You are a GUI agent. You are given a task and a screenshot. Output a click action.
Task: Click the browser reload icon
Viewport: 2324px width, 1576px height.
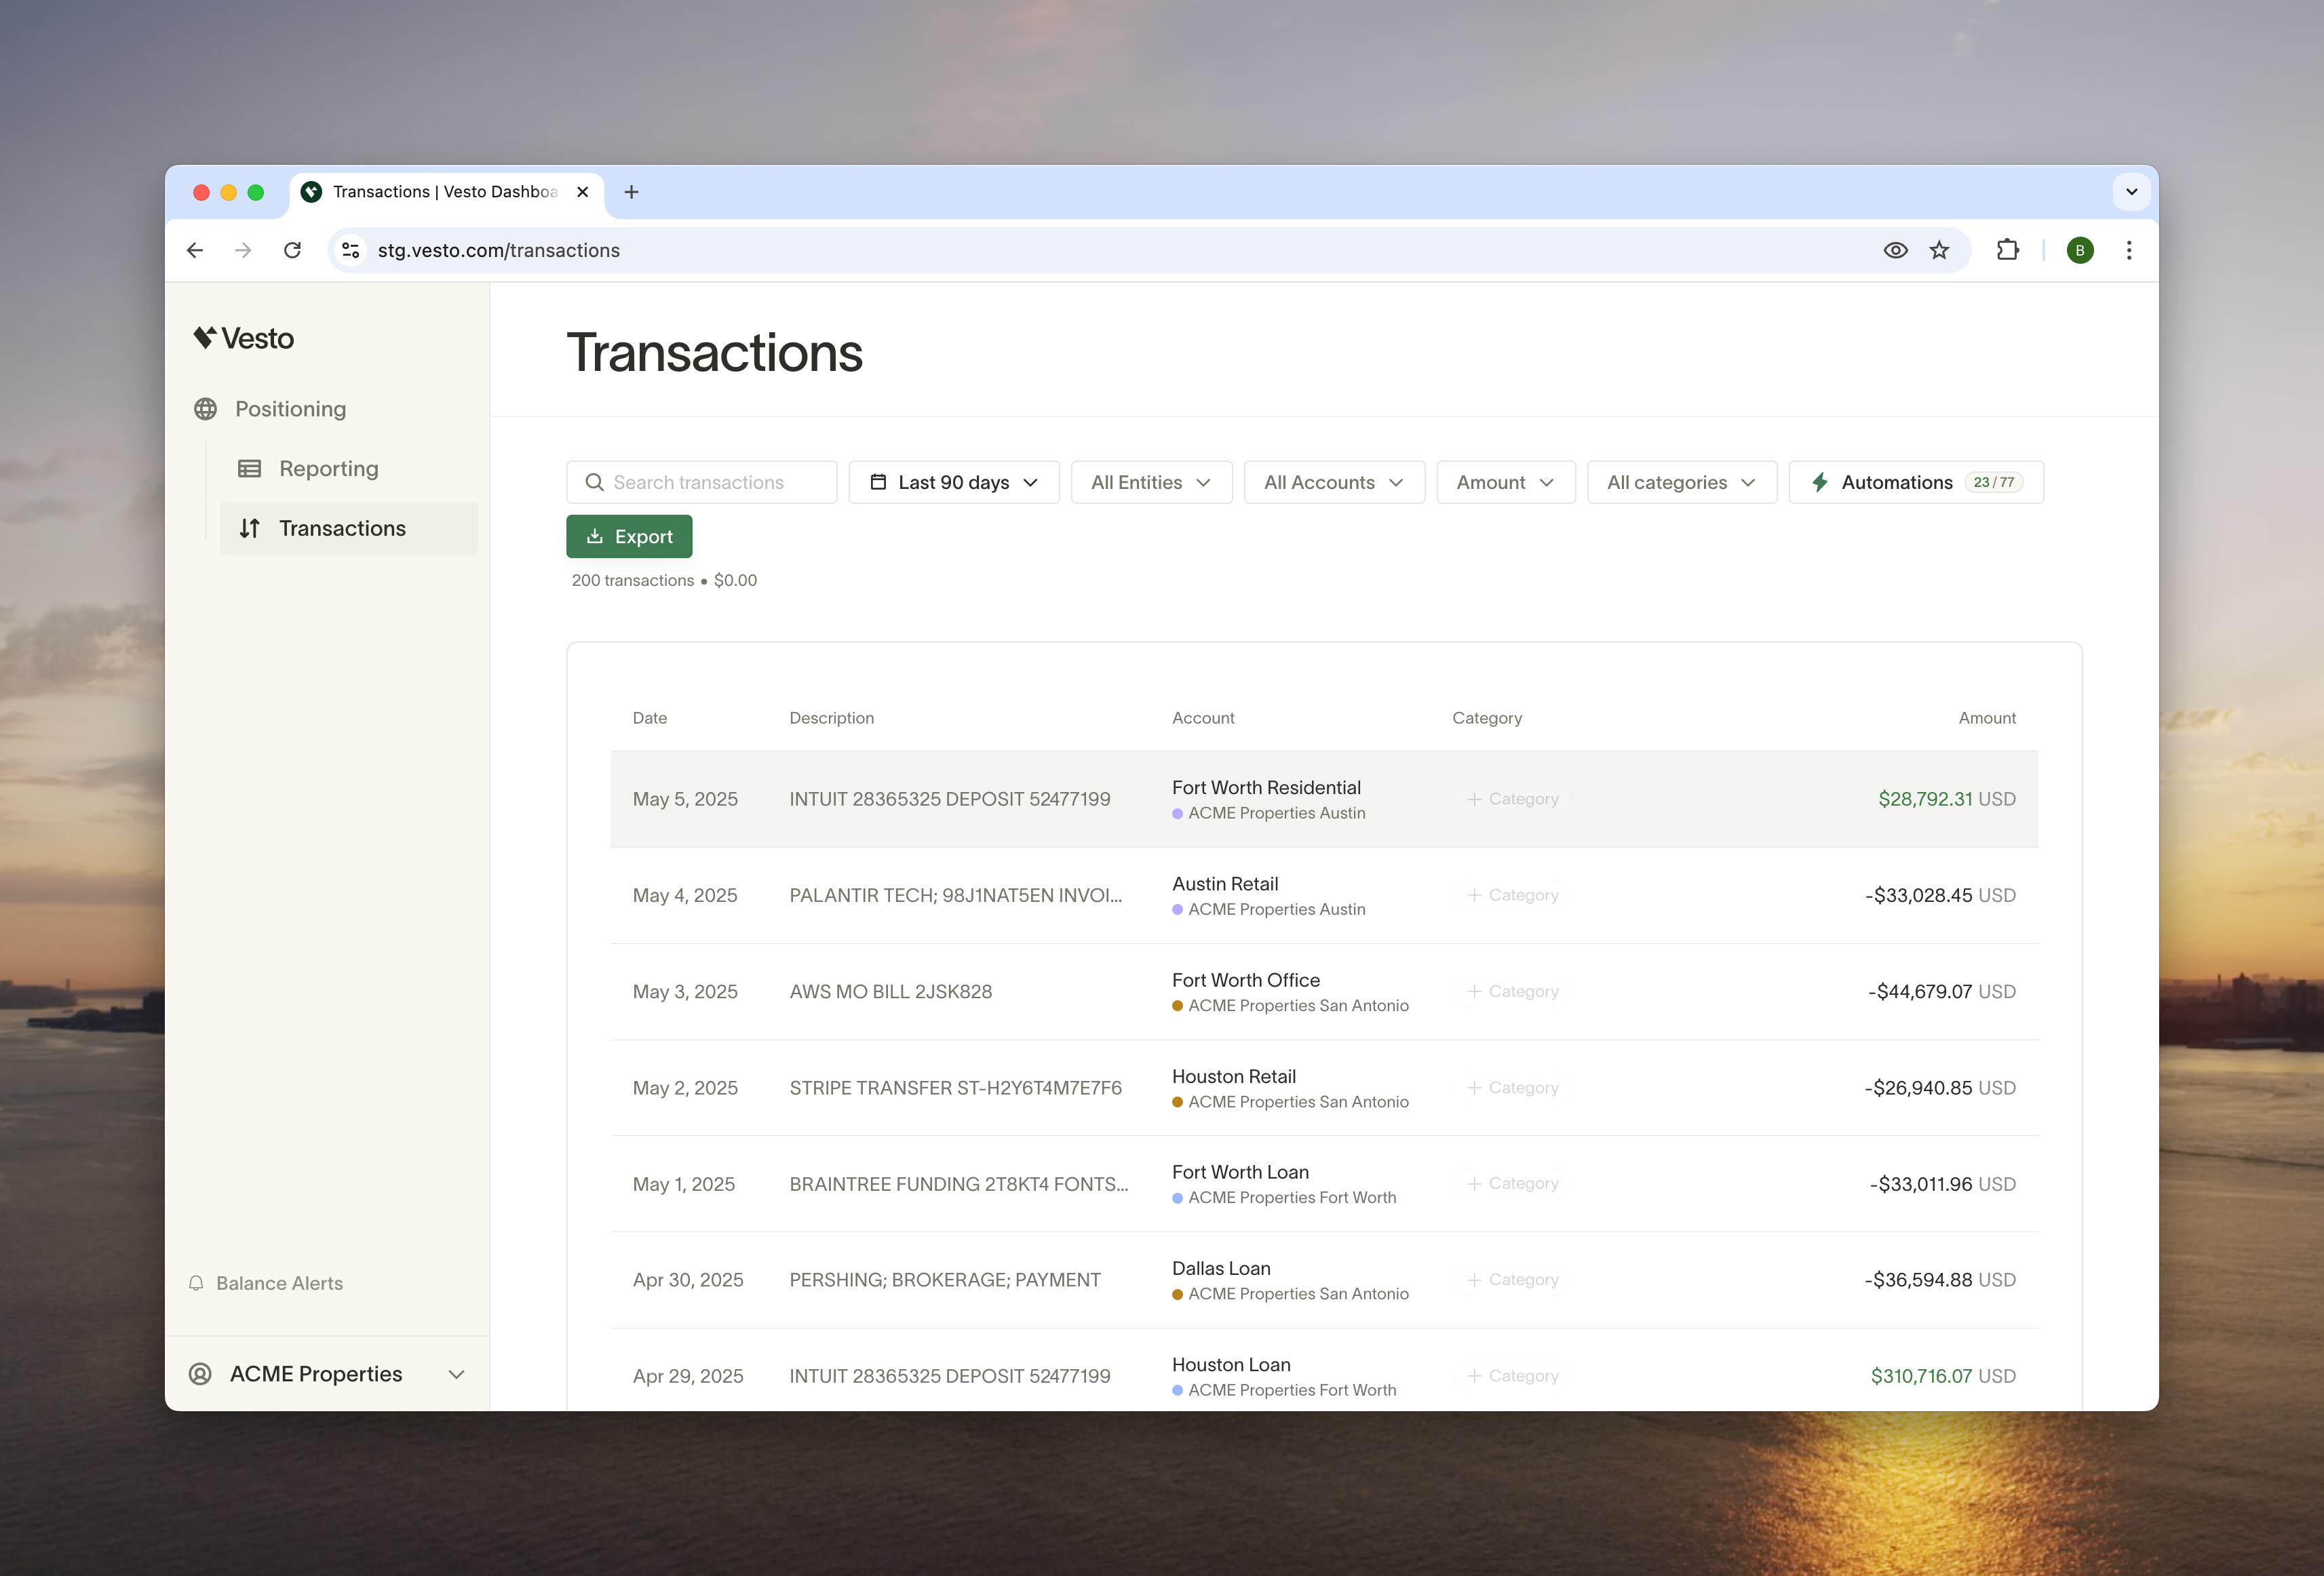coord(292,250)
